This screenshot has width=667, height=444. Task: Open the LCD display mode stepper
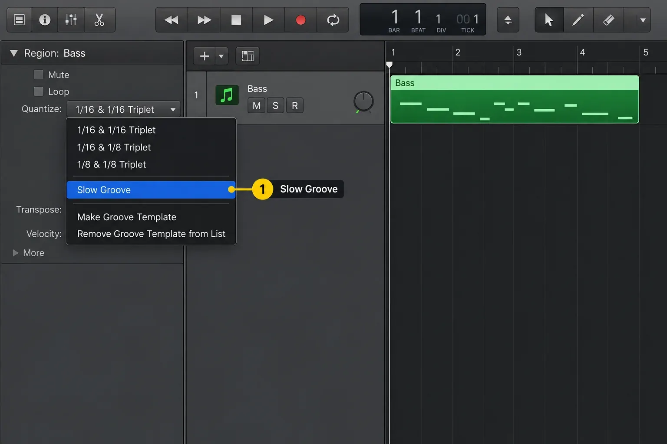click(x=508, y=20)
